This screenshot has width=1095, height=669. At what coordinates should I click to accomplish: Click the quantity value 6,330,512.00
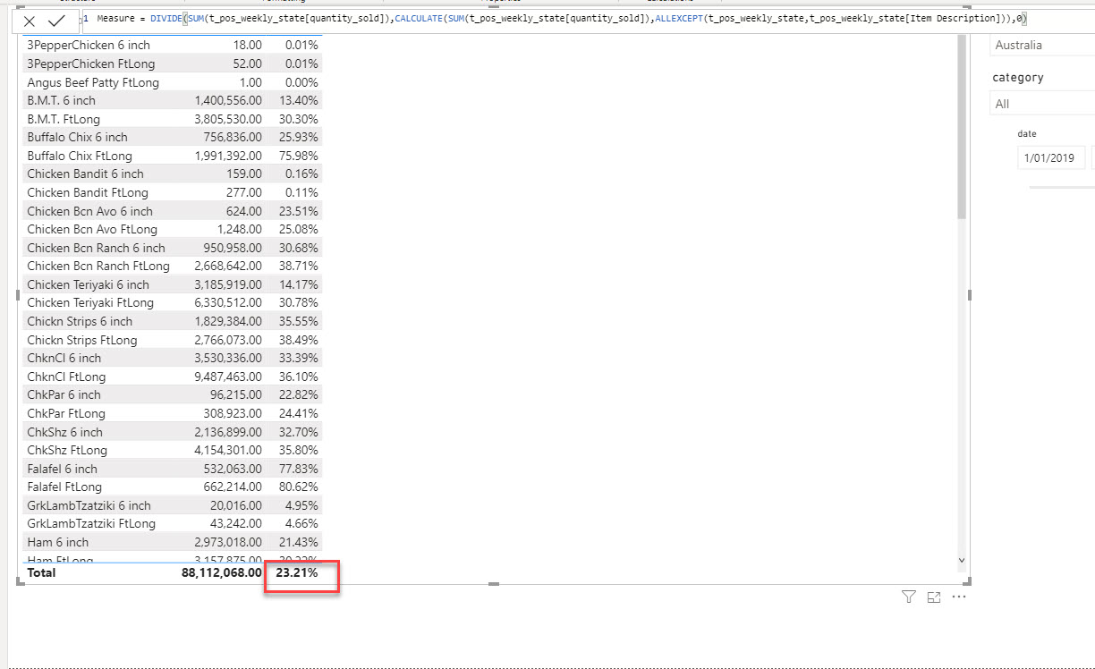[x=228, y=302]
